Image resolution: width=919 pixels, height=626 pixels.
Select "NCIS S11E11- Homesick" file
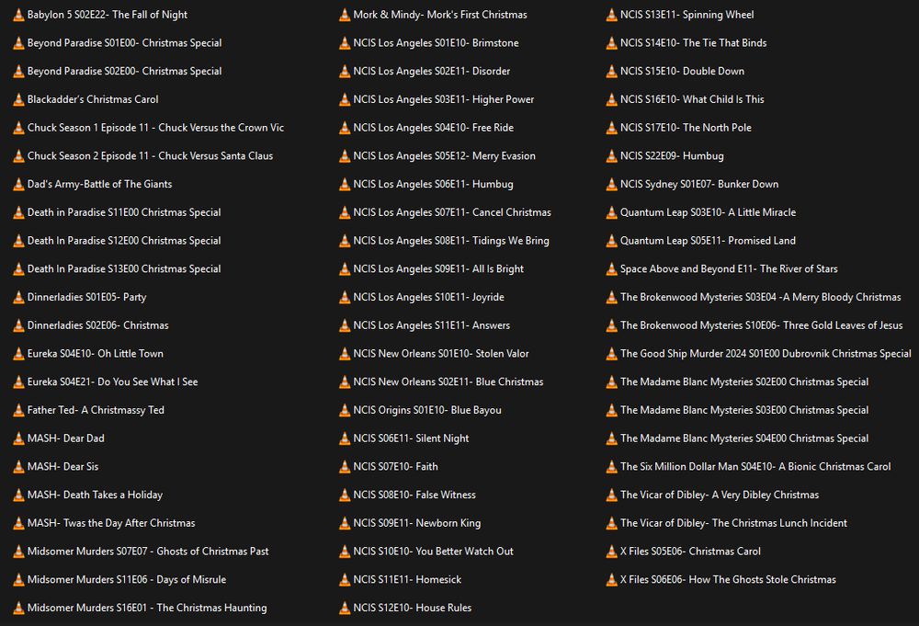point(407,580)
